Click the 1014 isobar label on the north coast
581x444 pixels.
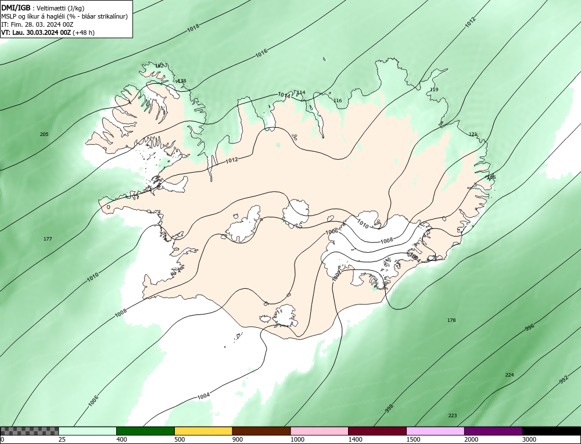click(x=284, y=95)
